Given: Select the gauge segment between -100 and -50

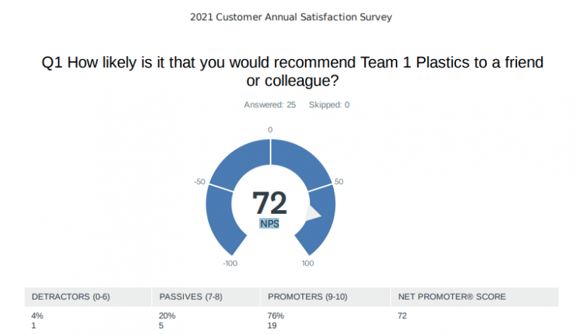Looking at the screenshot, I should point(219,216).
